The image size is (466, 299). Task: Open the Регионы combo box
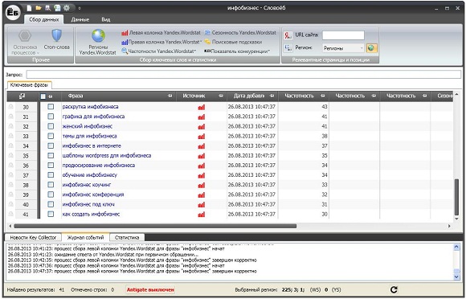pos(343,48)
